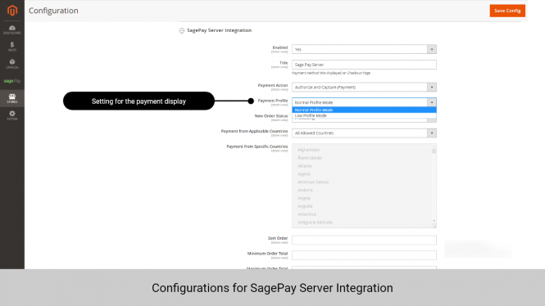This screenshot has width=545, height=306.
Task: Select Antigua & Barbuda in the list
Action: (315, 222)
